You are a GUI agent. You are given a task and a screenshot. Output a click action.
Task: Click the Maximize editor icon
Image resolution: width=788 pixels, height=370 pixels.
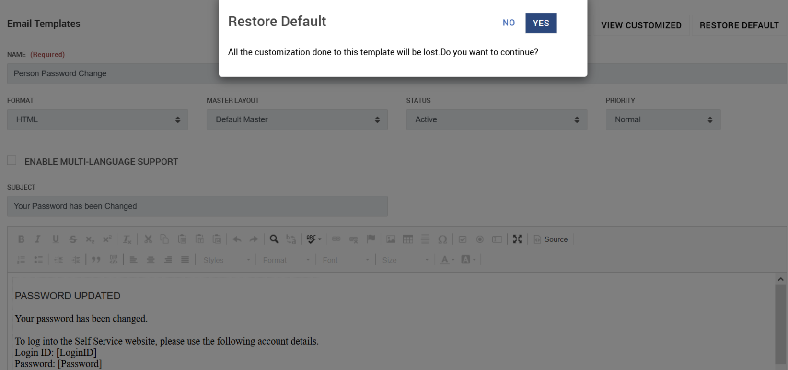point(517,239)
